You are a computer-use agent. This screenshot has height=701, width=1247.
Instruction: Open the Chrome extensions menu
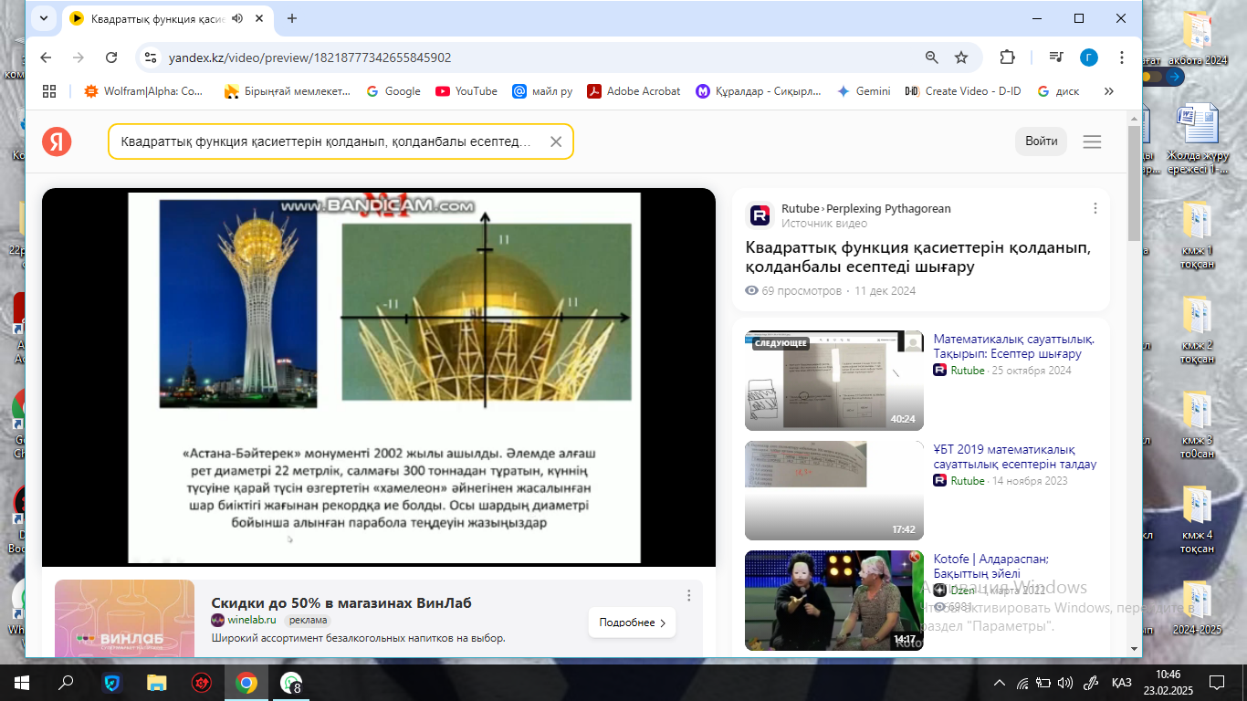(1007, 58)
